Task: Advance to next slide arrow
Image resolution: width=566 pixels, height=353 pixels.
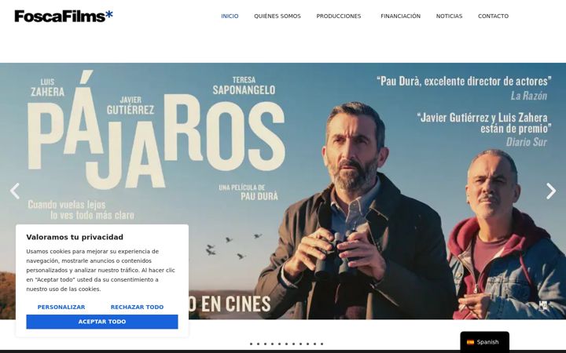Action: [x=551, y=191]
